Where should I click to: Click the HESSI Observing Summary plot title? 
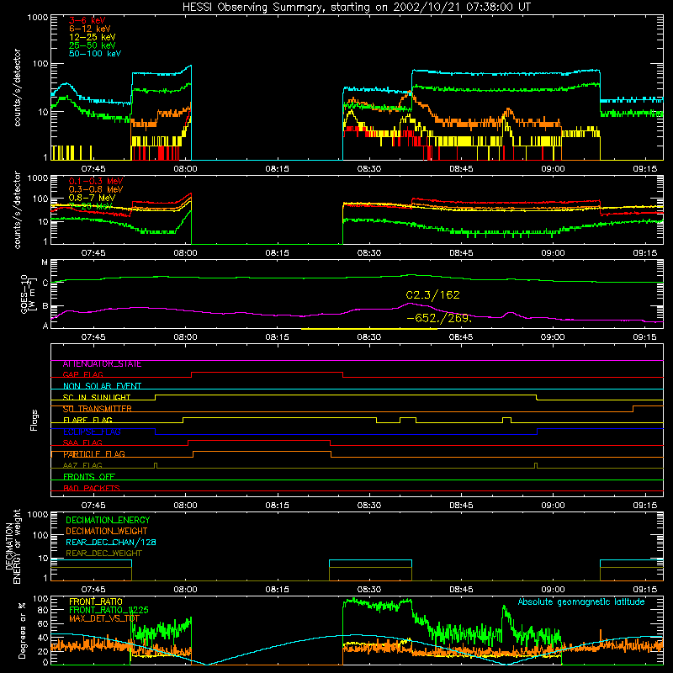[x=357, y=8]
